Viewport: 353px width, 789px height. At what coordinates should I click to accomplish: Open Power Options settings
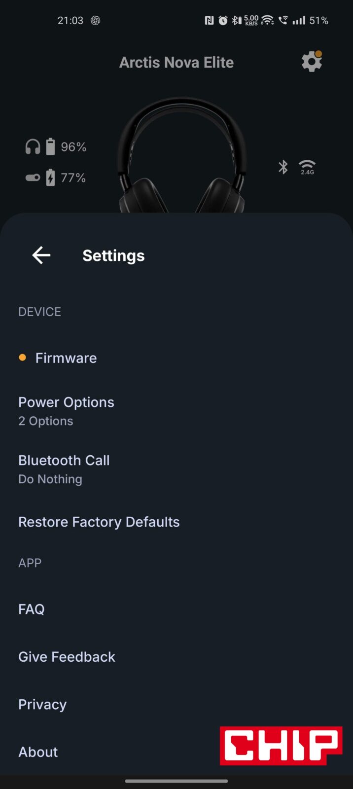tap(66, 411)
